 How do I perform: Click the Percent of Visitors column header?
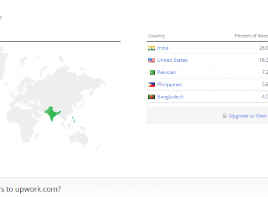[252, 36]
